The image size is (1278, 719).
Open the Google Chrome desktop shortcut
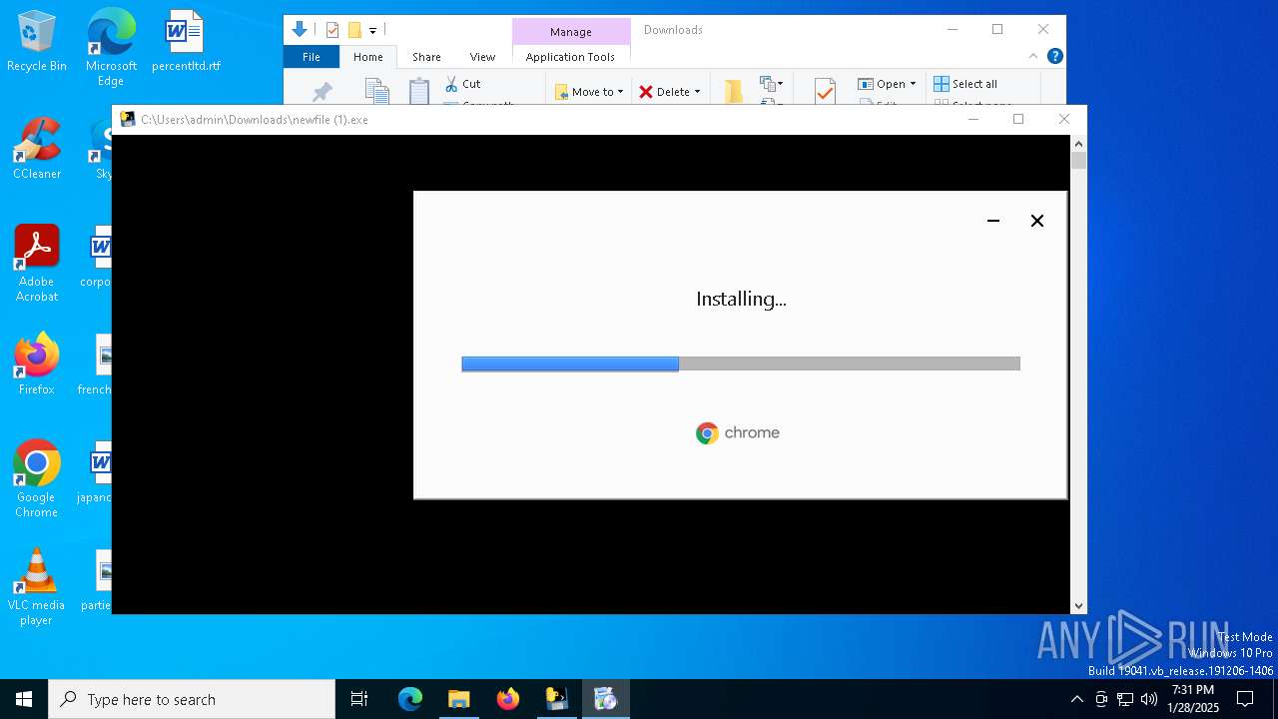[37, 480]
